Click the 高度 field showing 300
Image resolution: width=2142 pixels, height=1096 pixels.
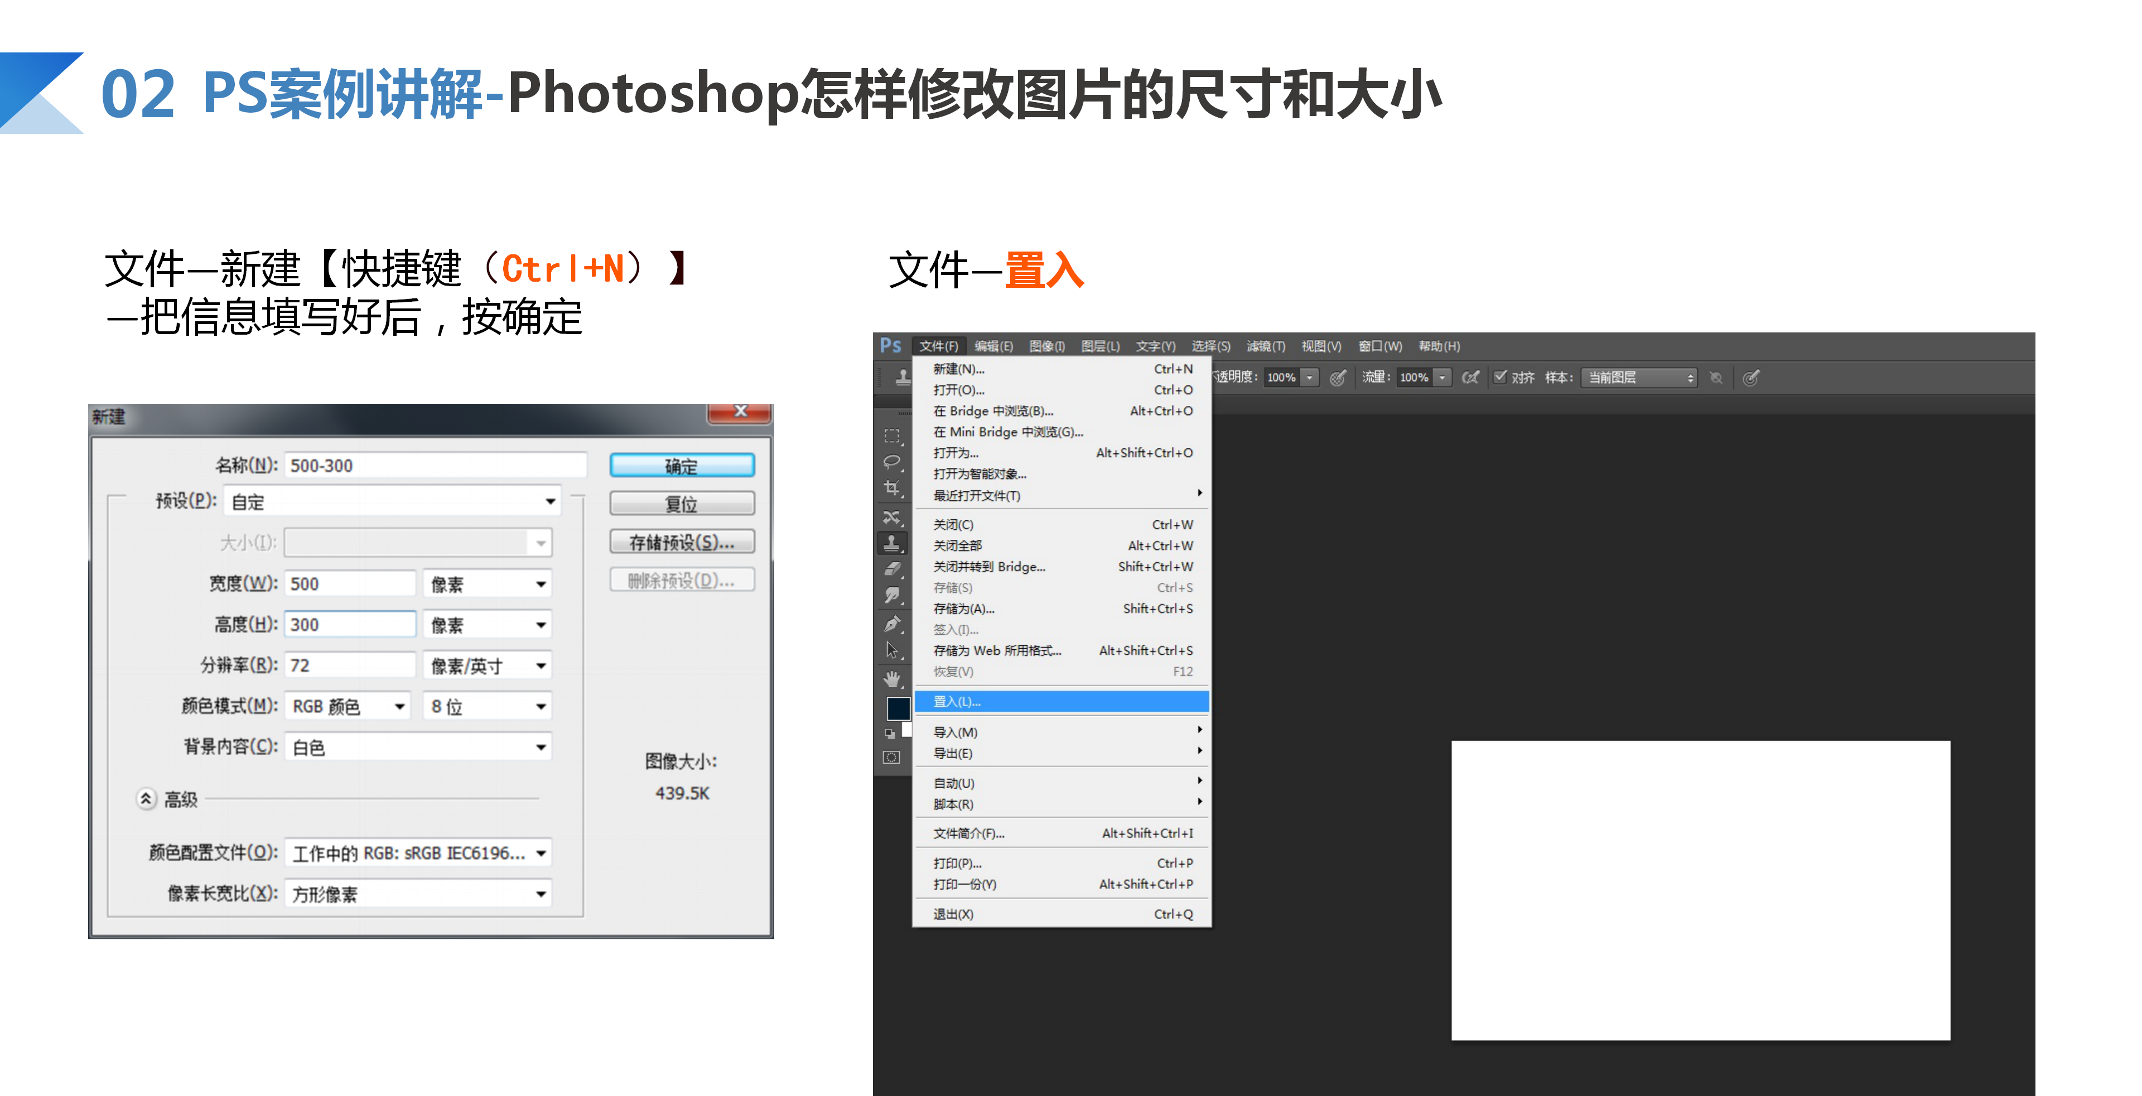tap(350, 625)
